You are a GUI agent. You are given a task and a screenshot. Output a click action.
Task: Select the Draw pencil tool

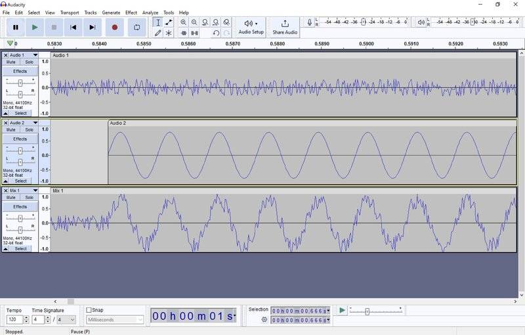pos(157,33)
